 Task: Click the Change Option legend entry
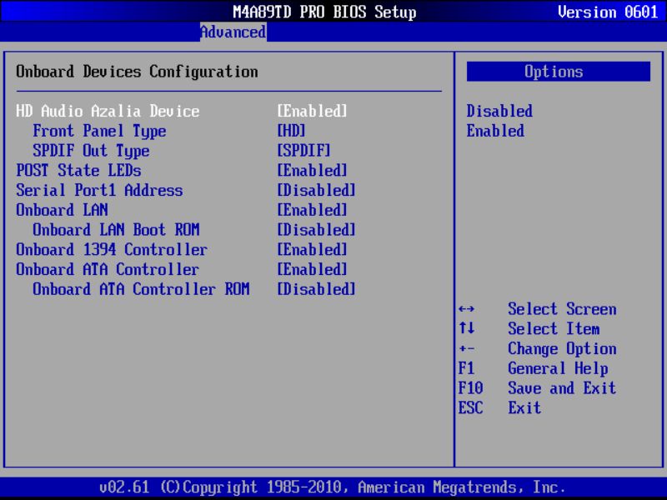pyautogui.click(x=562, y=348)
